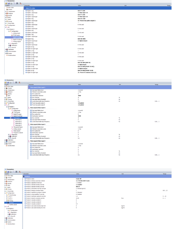
Task: Select Digital 1 signal type parameter row
Action: pos(98,13)
